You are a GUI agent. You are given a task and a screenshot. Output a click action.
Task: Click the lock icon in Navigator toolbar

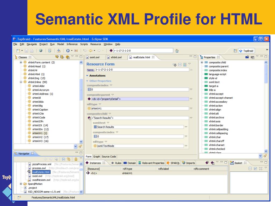click(x=76, y=159)
